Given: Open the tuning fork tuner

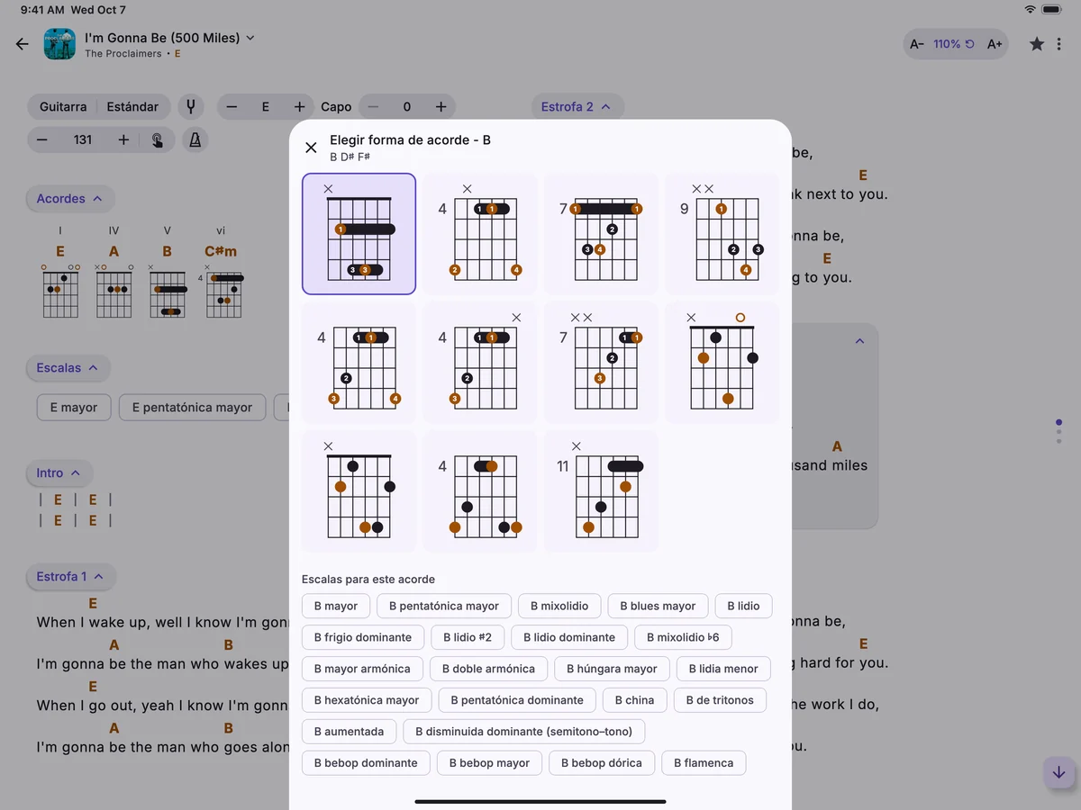Looking at the screenshot, I should point(191,107).
